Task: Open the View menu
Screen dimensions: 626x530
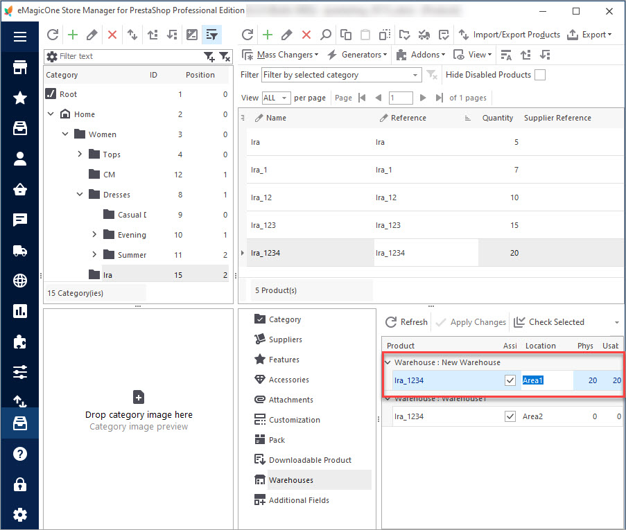Action: pyautogui.click(x=473, y=55)
